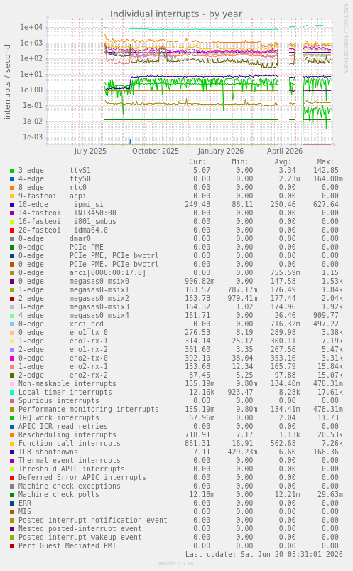Click the cyan Local timer interrupts swatch

coord(12,393)
